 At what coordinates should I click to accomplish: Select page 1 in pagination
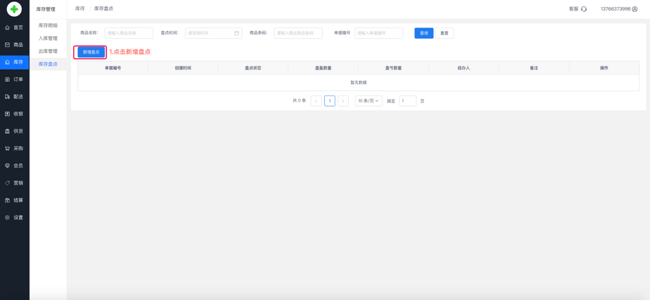tap(330, 101)
